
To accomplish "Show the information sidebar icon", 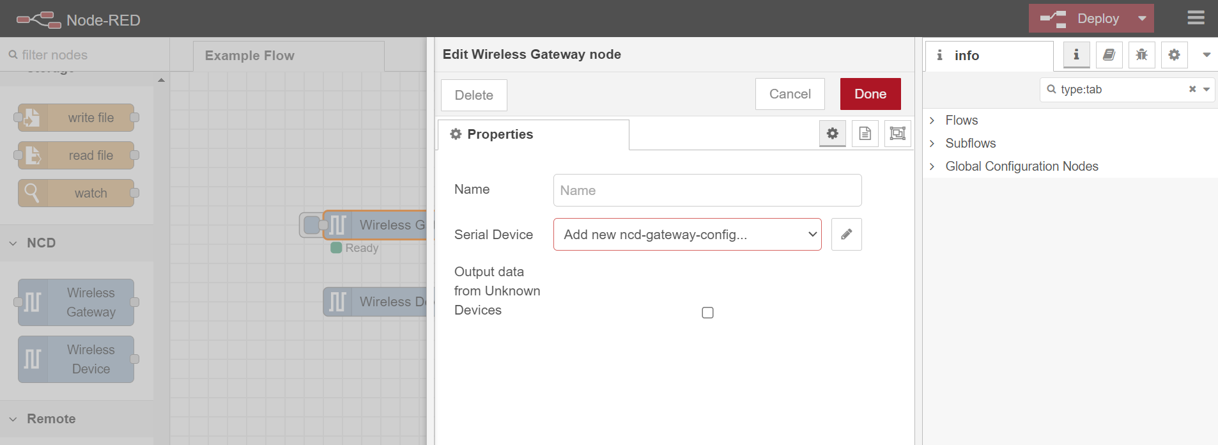I will [1076, 55].
